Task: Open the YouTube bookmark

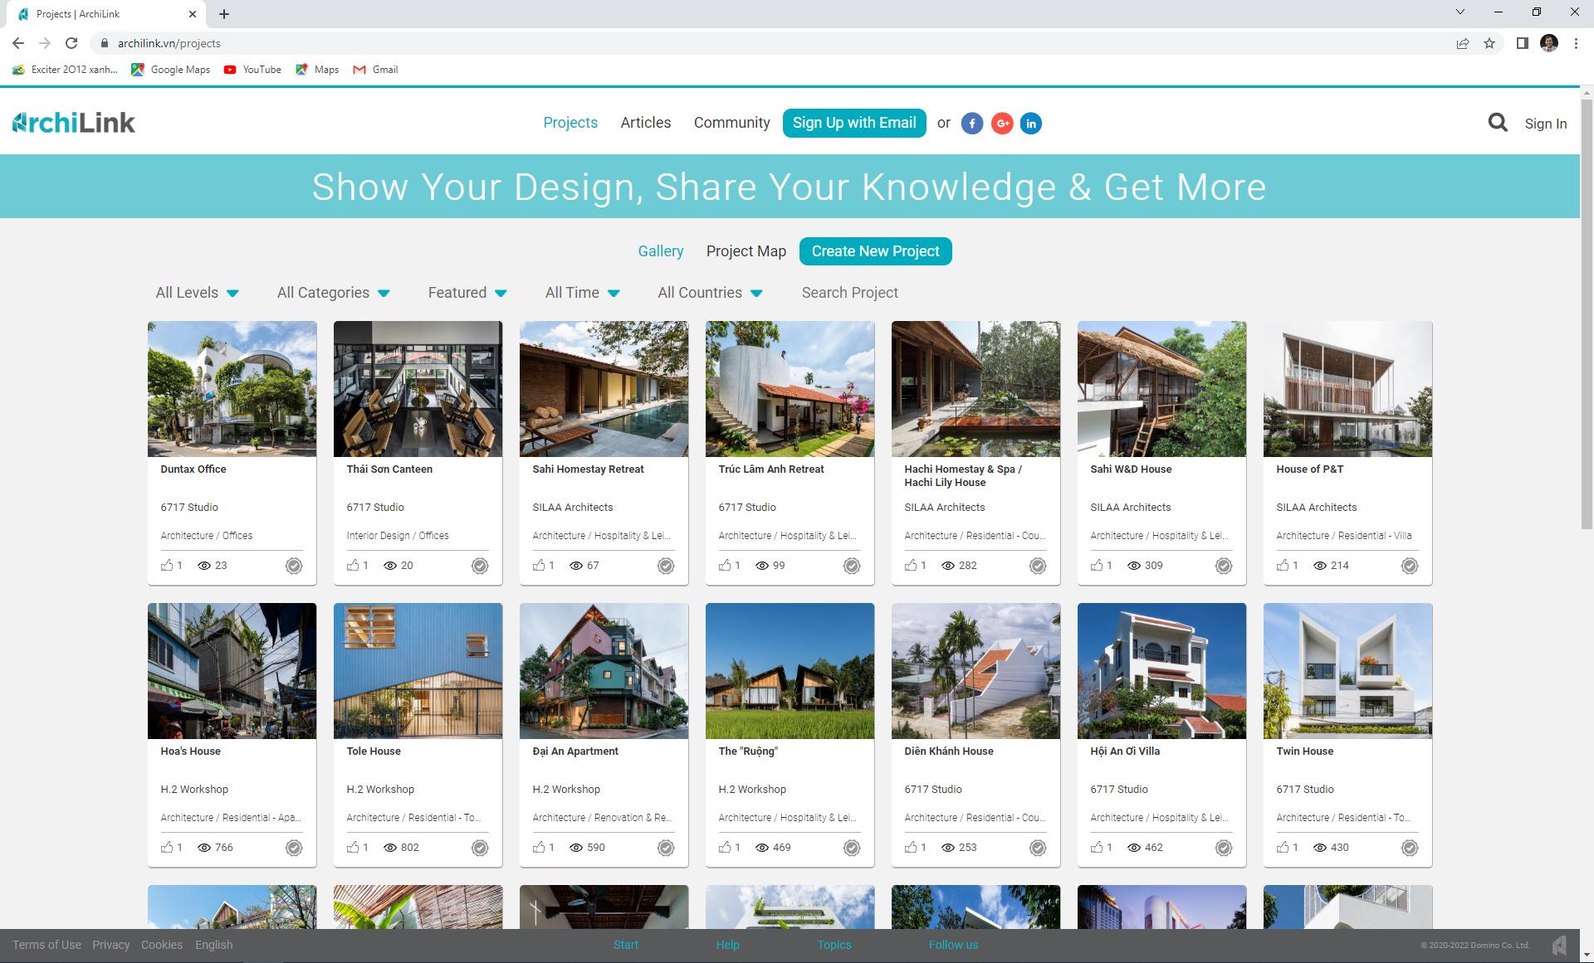Action: click(253, 70)
